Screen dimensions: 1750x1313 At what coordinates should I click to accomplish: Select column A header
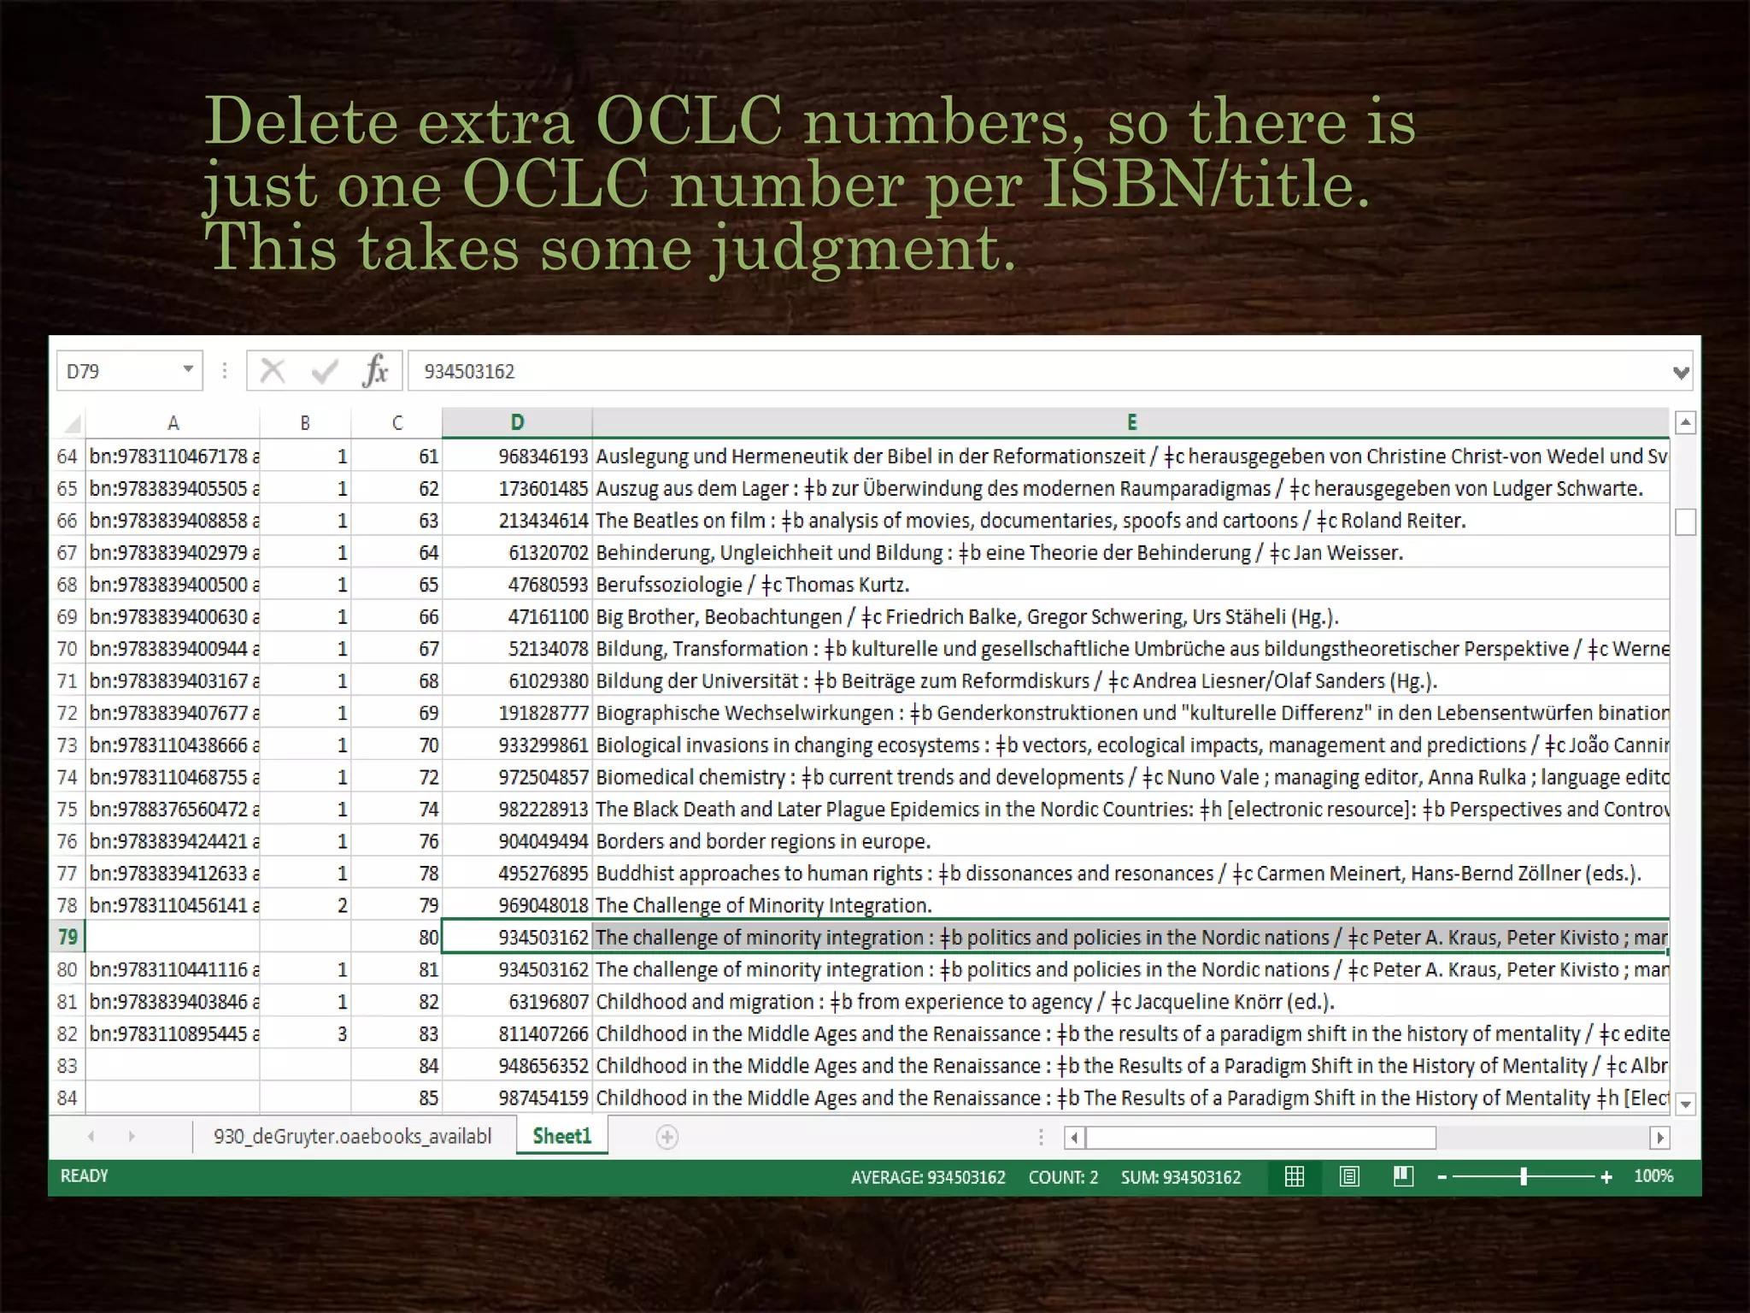click(173, 423)
